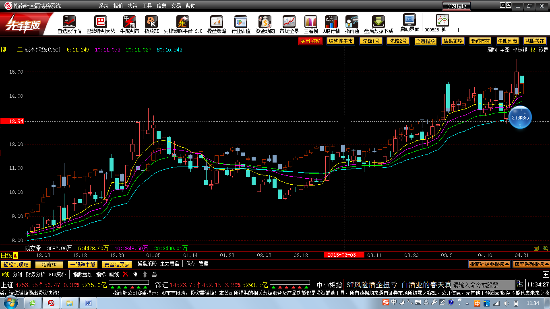550x309 pixels.
Task: Expand the 博弈系列指标 dropdown
Action: (531, 264)
